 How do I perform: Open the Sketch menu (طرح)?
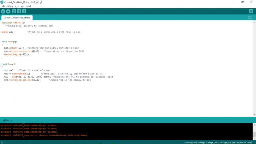pos(17,6)
